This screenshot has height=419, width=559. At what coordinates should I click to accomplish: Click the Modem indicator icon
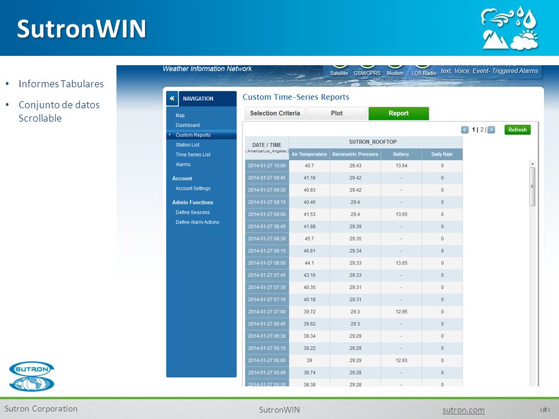click(395, 66)
